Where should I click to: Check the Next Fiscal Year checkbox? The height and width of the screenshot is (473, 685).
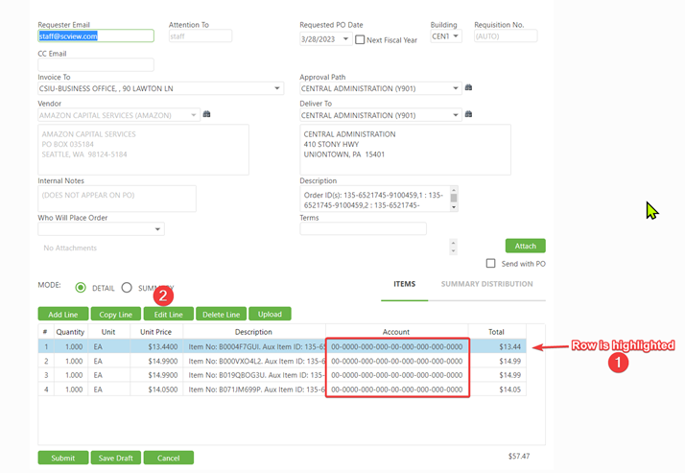360,39
